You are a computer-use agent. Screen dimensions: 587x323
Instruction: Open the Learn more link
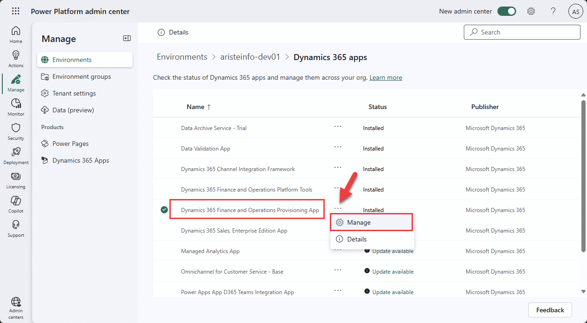[x=385, y=77]
